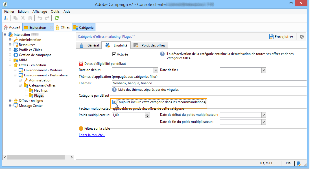Open the Editer la requête link
This screenshot has height=175, width=317.
coord(92,135)
